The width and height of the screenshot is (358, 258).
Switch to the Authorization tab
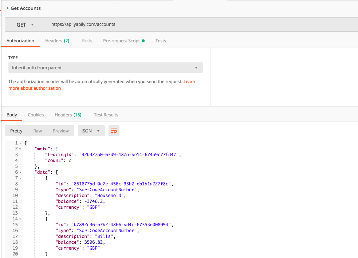point(20,41)
